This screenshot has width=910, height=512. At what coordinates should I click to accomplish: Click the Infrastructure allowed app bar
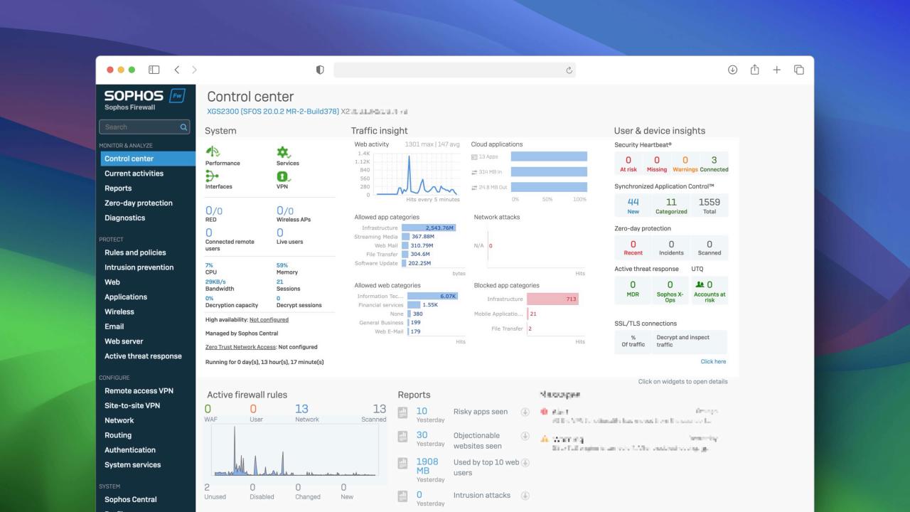(429, 228)
